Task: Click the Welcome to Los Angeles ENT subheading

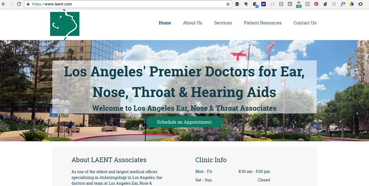Action: coord(184,108)
